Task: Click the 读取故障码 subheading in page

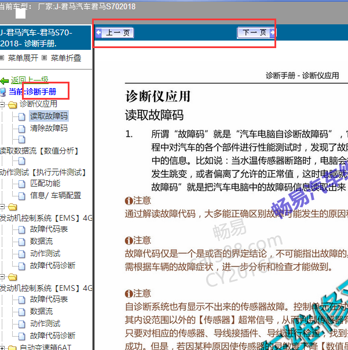Action: pyautogui.click(x=154, y=115)
